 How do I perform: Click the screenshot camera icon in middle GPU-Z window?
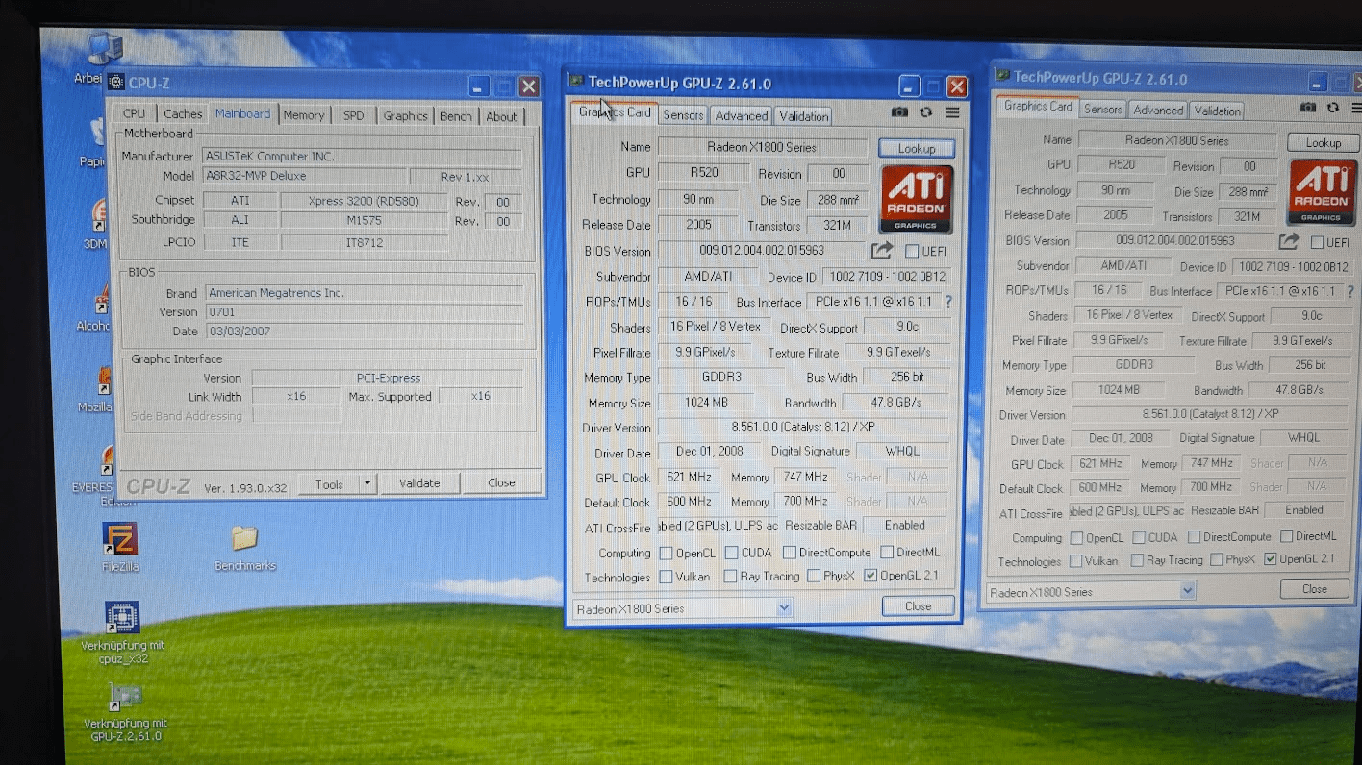(899, 112)
